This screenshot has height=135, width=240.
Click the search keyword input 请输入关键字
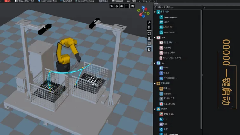(x=177, y=7)
